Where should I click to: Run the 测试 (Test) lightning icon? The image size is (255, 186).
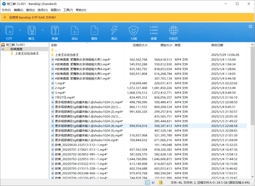click(x=114, y=30)
